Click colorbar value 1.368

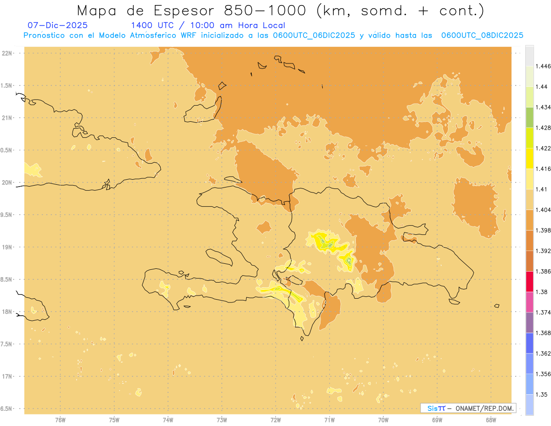543,333
